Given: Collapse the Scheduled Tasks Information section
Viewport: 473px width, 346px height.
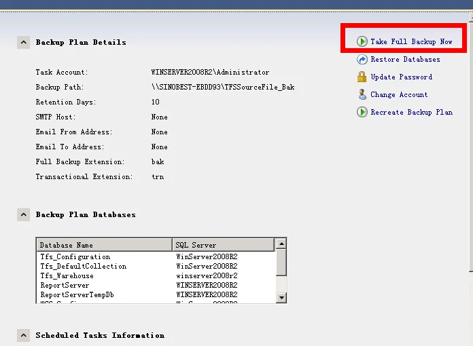Looking at the screenshot, I should [x=23, y=335].
